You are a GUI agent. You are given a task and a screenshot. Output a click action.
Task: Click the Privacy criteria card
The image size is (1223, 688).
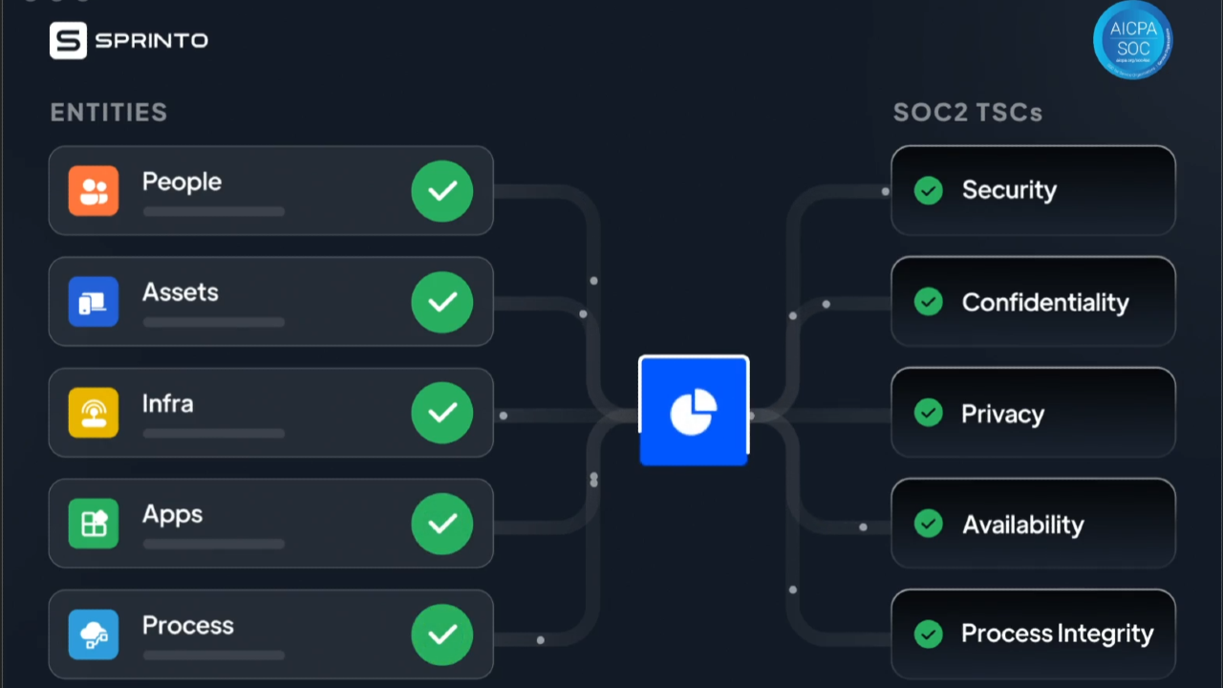(x=1033, y=412)
